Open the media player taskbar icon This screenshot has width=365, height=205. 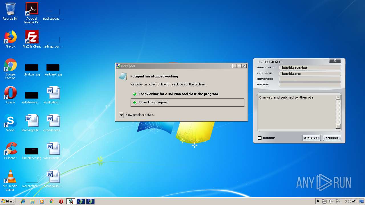[x=42, y=201]
